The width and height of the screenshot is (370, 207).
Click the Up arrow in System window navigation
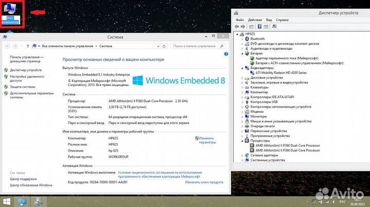click(x=28, y=46)
